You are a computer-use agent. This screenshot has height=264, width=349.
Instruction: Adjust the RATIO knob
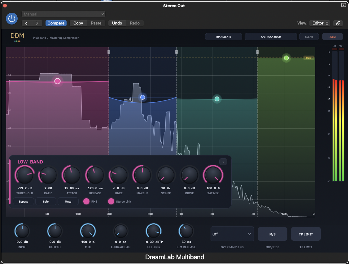48,175
